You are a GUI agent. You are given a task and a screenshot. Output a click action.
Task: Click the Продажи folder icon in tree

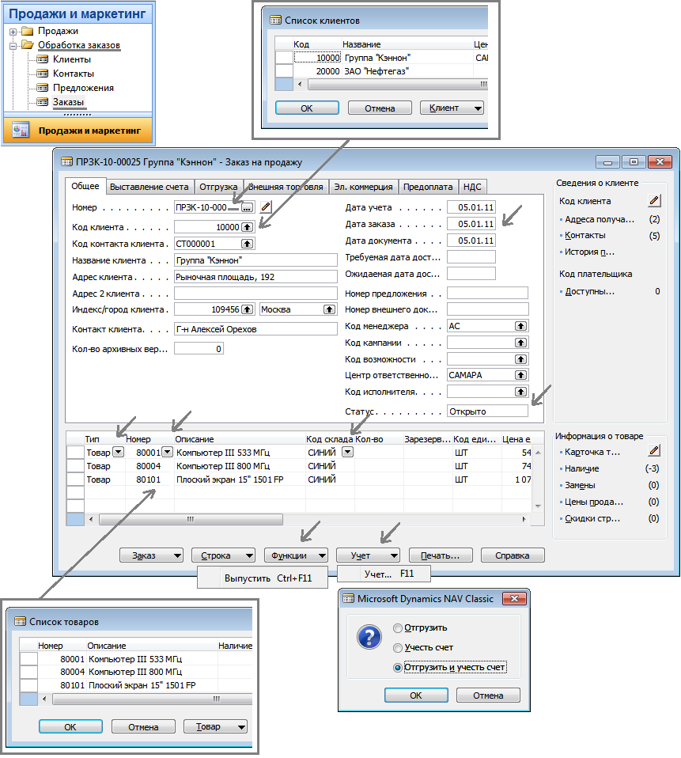click(x=28, y=32)
